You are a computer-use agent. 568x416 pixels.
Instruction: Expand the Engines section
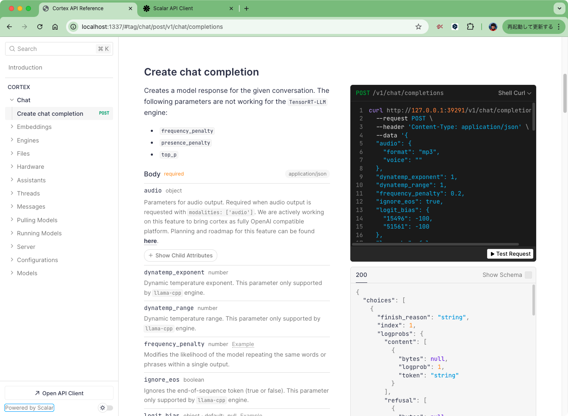pos(28,140)
